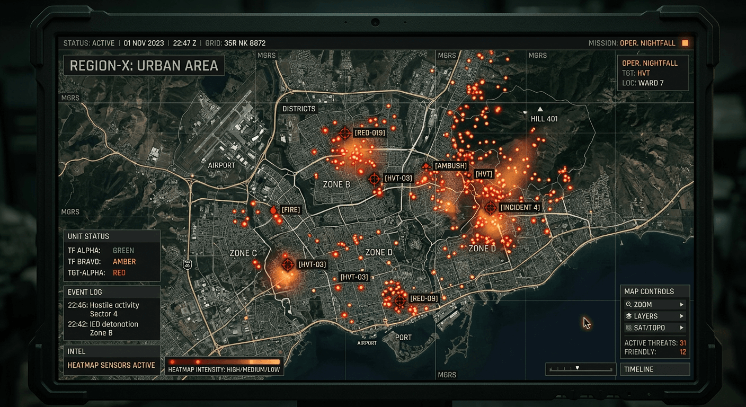
Task: Click the ACTIVE THREATS: 31 counter
Action: pyautogui.click(x=655, y=343)
